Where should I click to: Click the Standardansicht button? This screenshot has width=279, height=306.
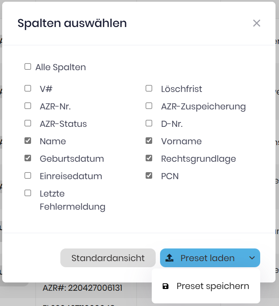(108, 258)
